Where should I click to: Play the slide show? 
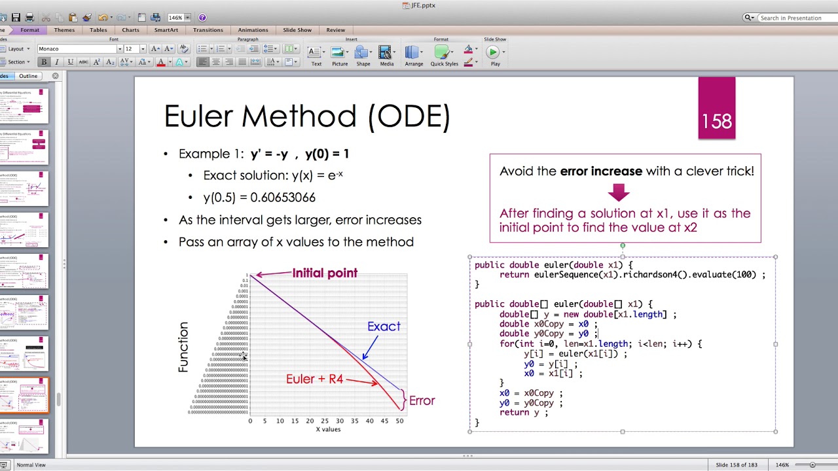pyautogui.click(x=495, y=56)
